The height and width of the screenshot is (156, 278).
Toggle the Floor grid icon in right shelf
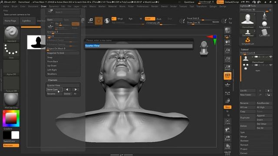pos(228,84)
